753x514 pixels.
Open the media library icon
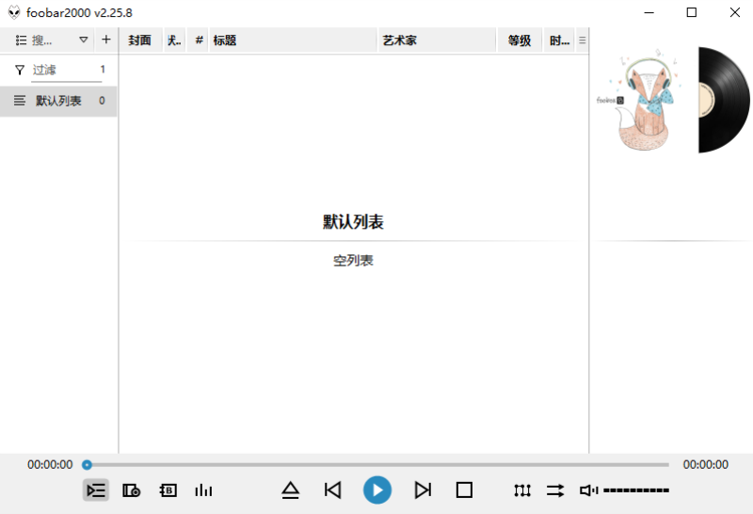click(131, 490)
